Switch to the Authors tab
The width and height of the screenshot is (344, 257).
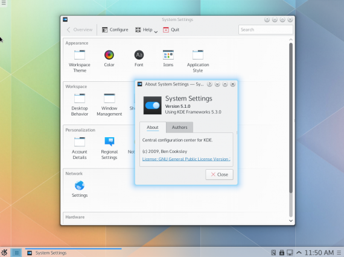click(x=179, y=128)
